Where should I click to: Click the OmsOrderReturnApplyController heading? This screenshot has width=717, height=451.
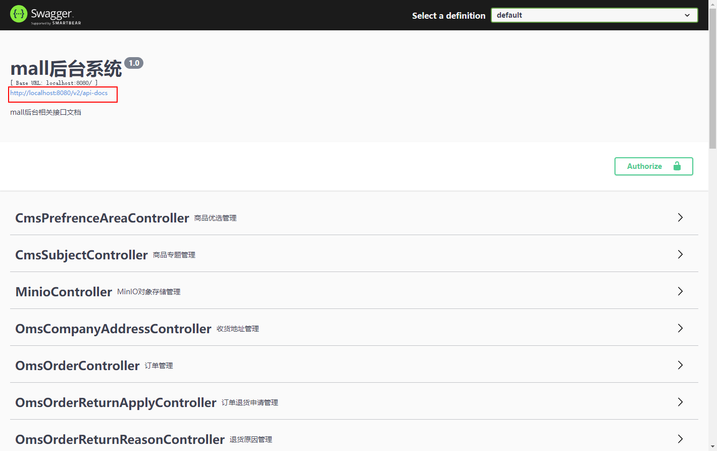pos(116,402)
